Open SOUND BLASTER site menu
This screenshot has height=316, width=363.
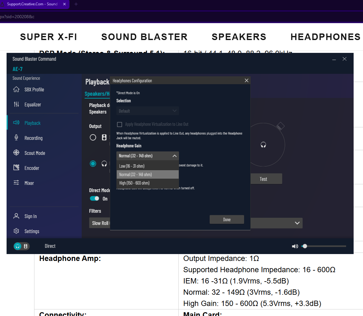pyautogui.click(x=145, y=37)
